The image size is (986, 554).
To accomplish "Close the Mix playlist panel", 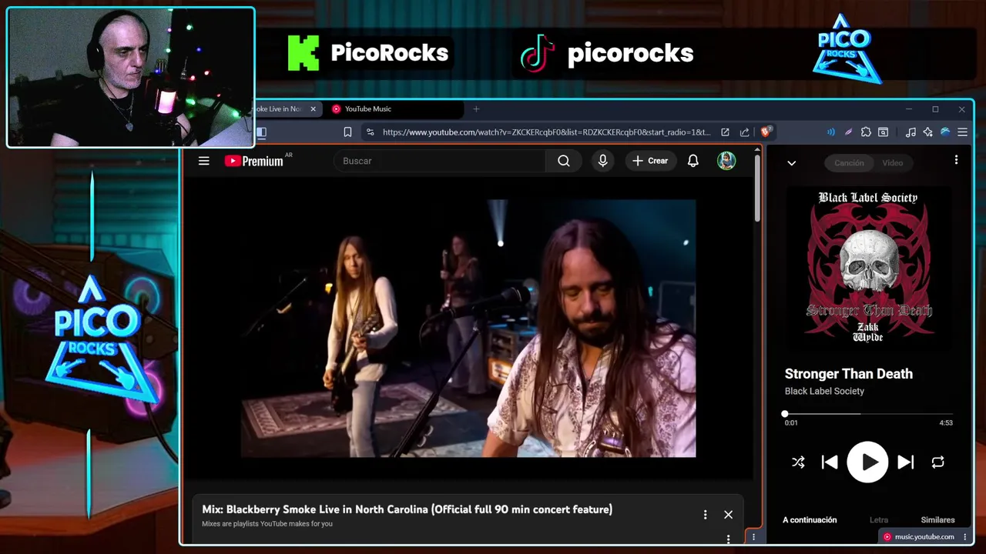I will tap(728, 515).
